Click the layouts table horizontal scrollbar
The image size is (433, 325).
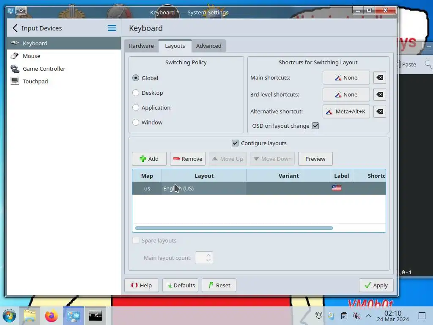(234, 228)
